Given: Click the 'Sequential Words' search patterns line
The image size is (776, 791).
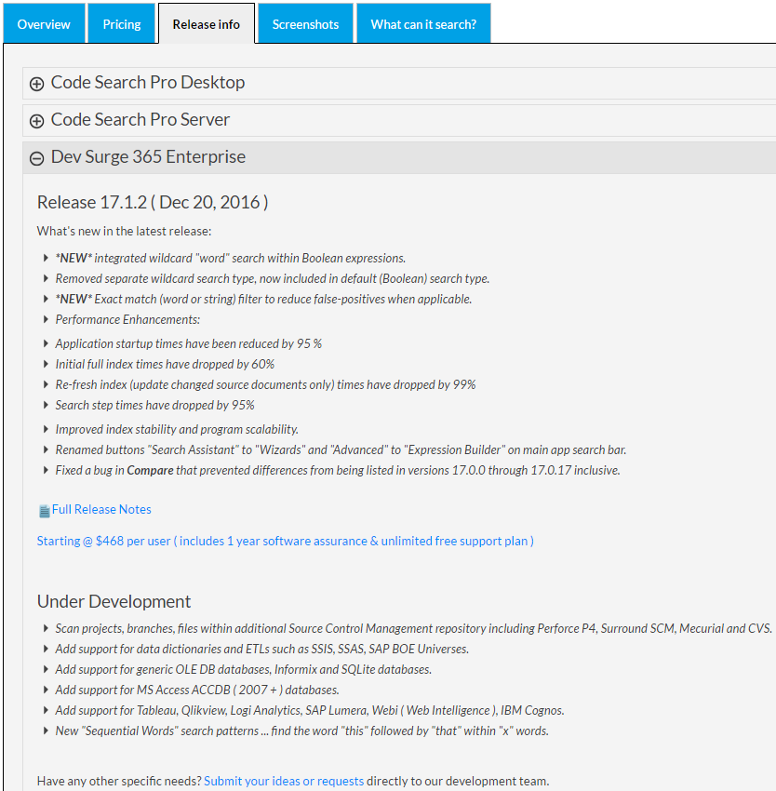Looking at the screenshot, I should [x=302, y=731].
